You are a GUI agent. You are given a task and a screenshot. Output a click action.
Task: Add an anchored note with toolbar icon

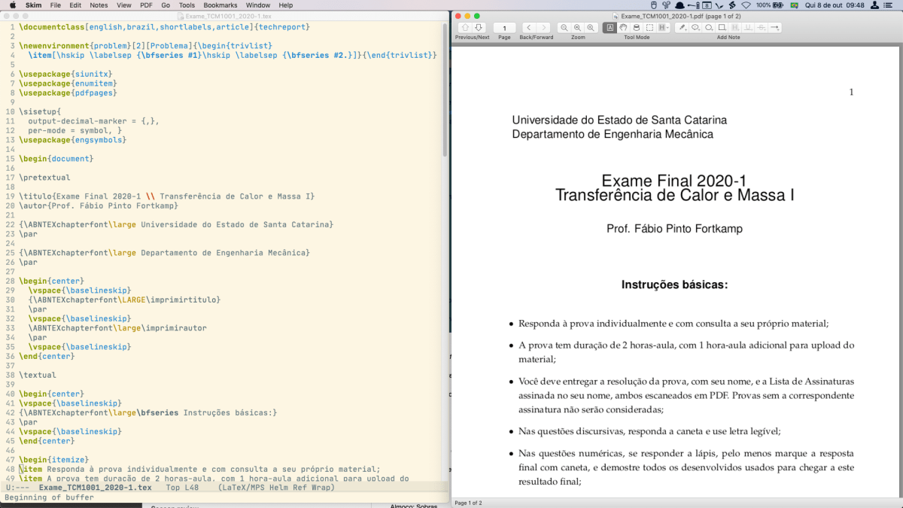(695, 28)
